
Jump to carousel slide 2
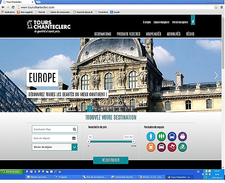96,109
